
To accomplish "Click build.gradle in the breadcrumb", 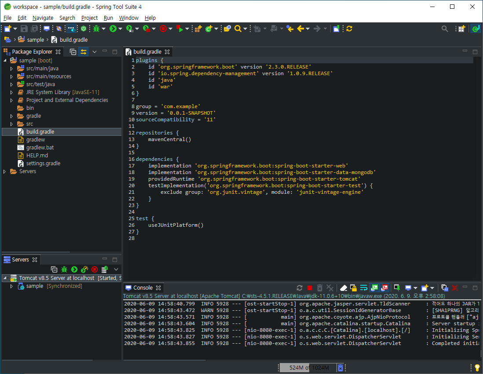I will [73, 40].
